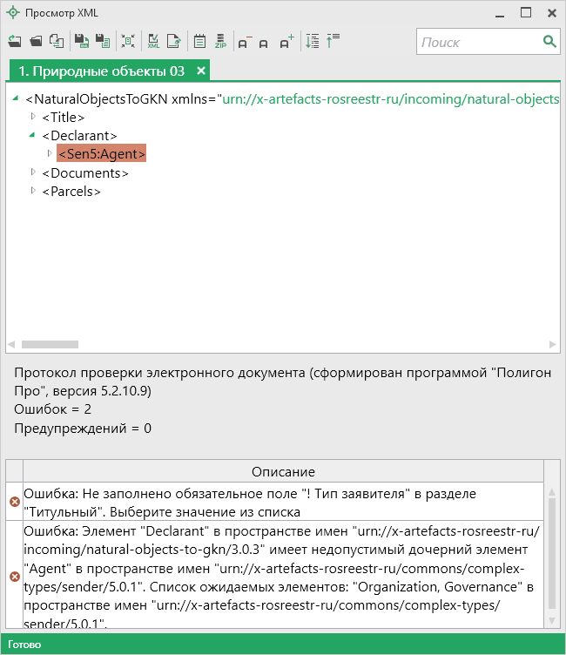Close the Природные объекты 03 tab
The image size is (566, 655).
click(x=201, y=71)
